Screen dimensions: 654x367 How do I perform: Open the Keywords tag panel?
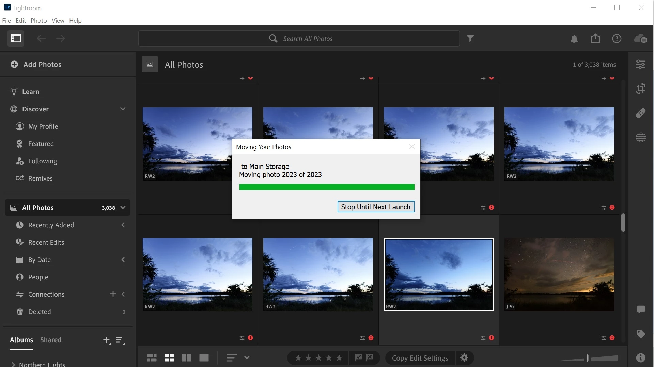point(640,334)
